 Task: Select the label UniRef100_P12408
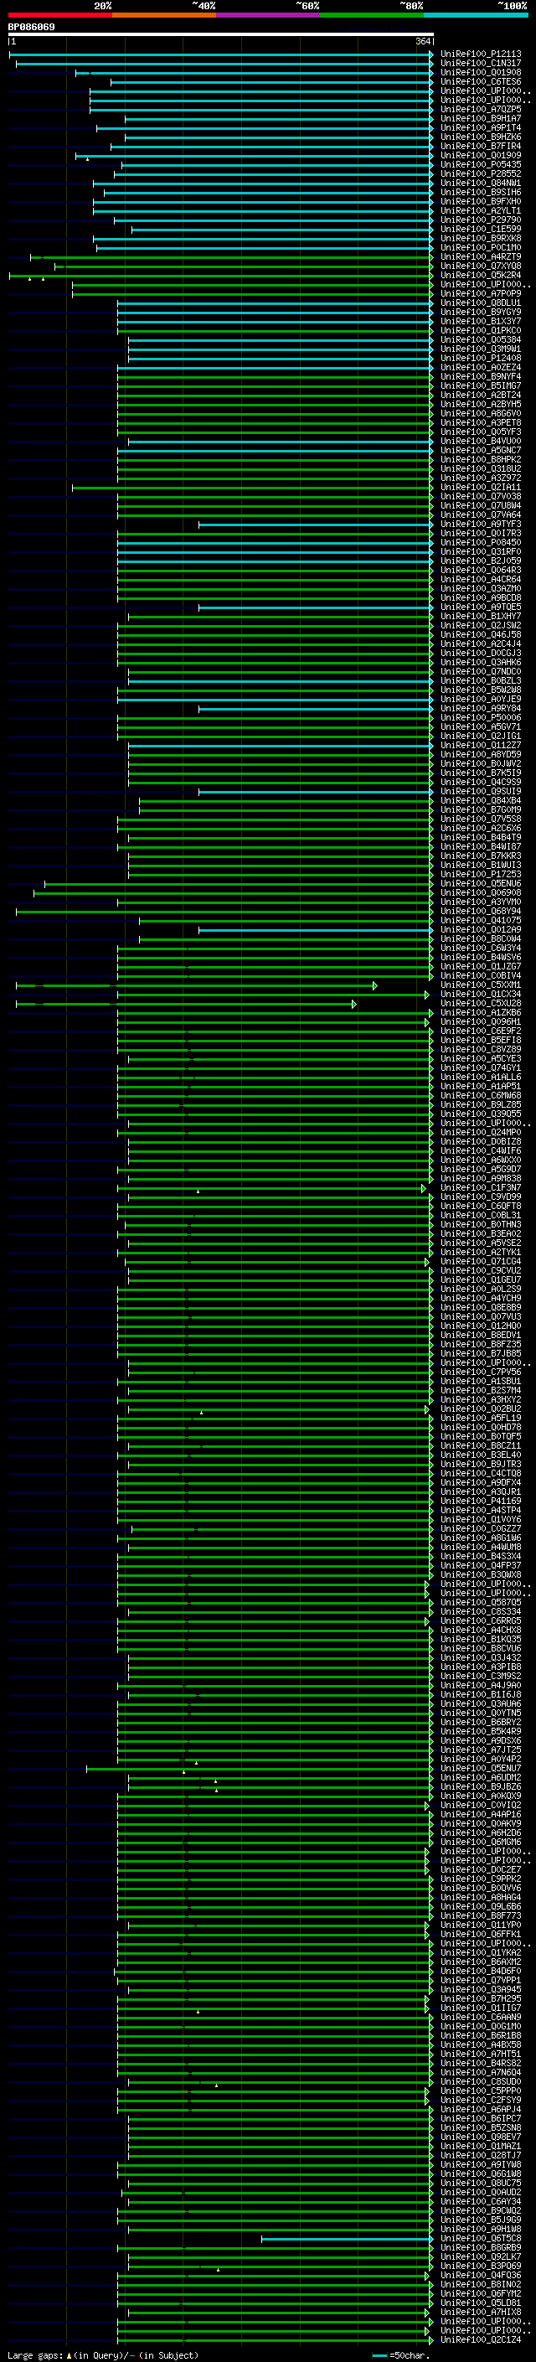click(480, 359)
